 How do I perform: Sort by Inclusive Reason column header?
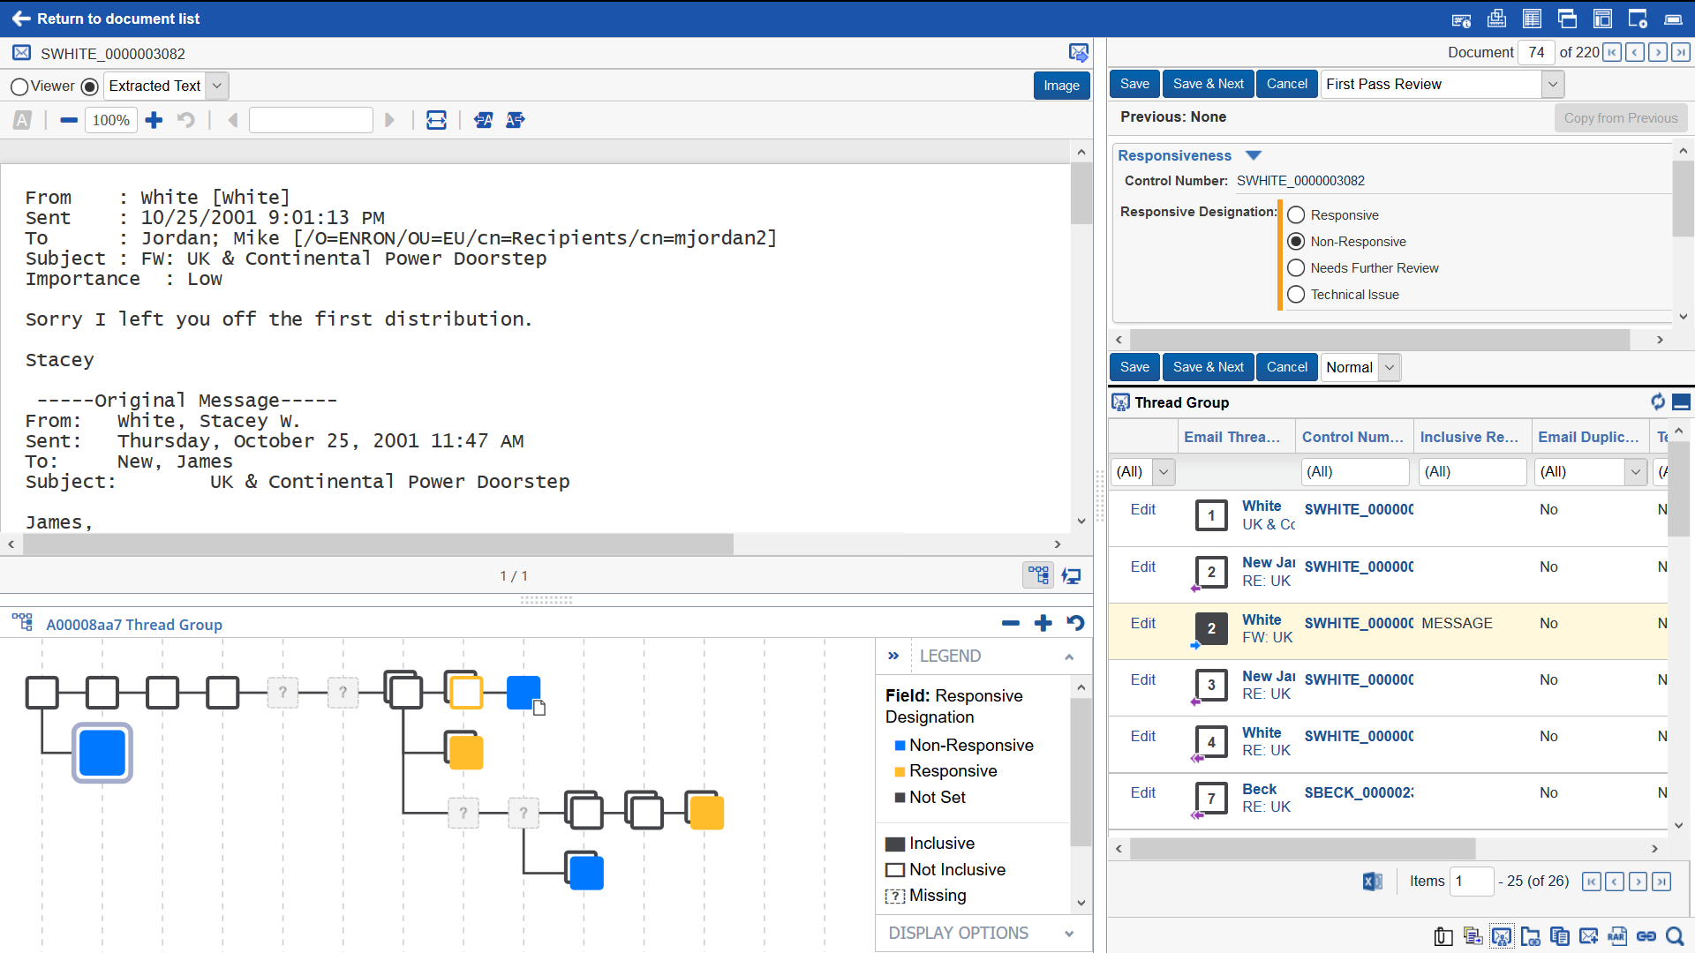tap(1469, 437)
